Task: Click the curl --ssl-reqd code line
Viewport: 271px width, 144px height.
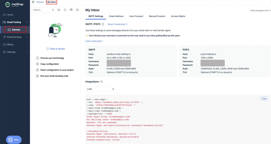Action: pyautogui.click(x=97, y=99)
